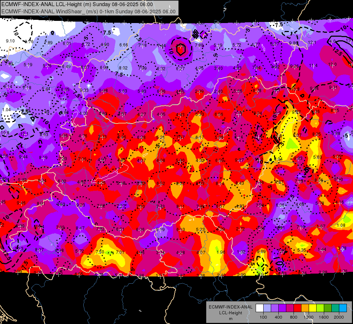Click the legend tick label 1200
353x324 pixels.
click(x=309, y=317)
